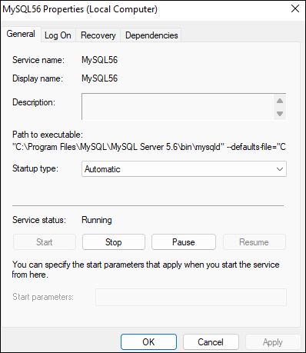Open the Log On tab
306x353 pixels.
(58, 35)
